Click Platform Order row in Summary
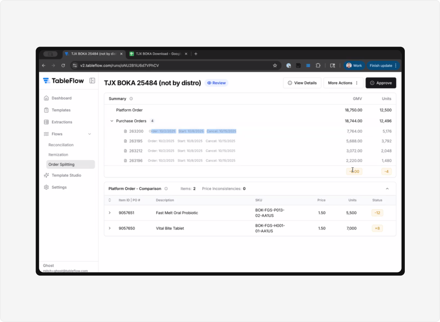 pos(250,110)
